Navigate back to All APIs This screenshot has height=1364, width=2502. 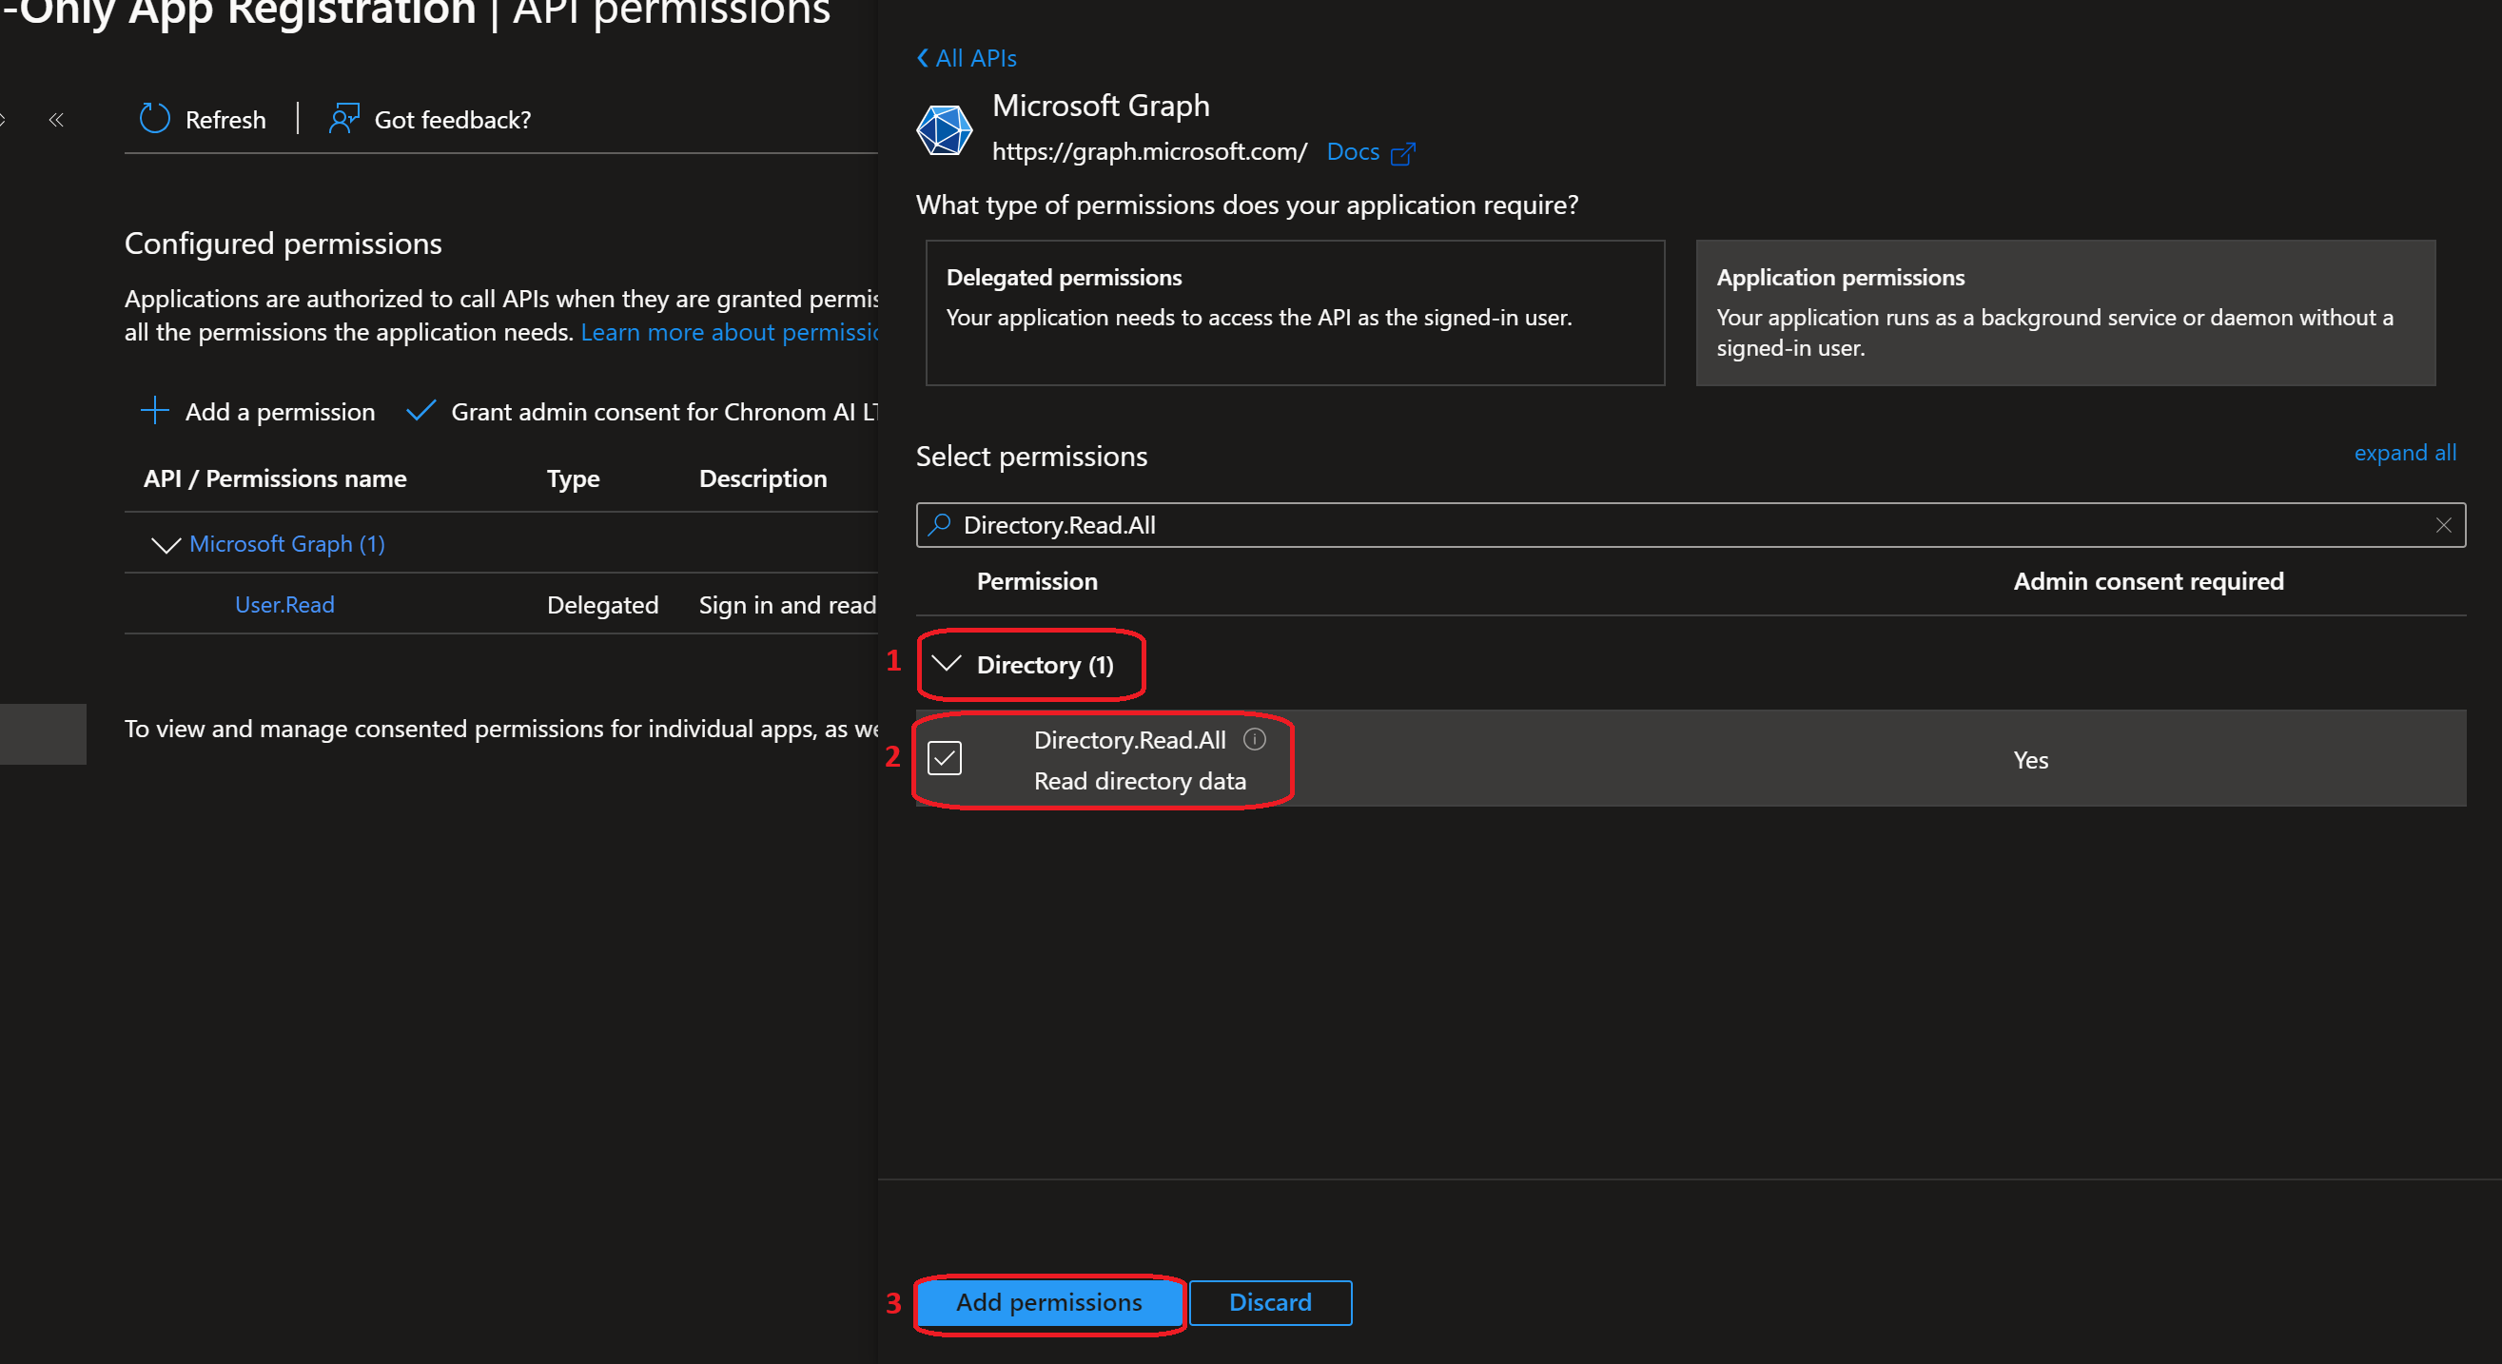(x=965, y=57)
